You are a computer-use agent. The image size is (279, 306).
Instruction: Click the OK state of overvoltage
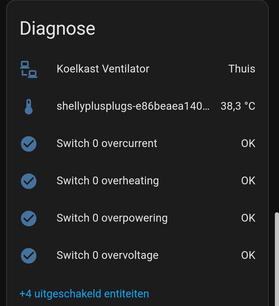pos(248,255)
